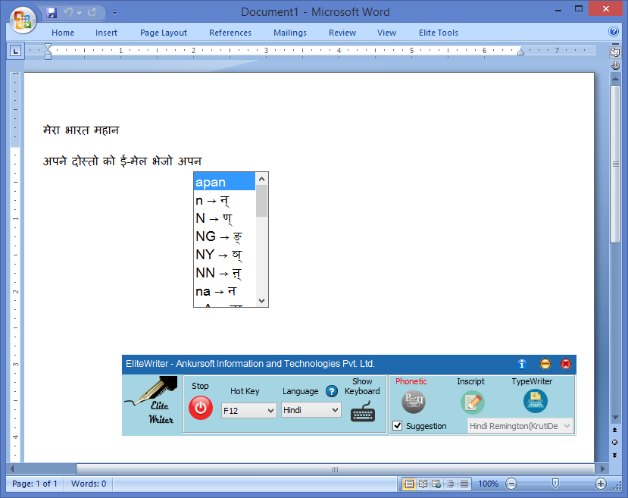Click the Redo icon in Quick Access Toolbar
Screen dimensions: 628x498
click(92, 13)
